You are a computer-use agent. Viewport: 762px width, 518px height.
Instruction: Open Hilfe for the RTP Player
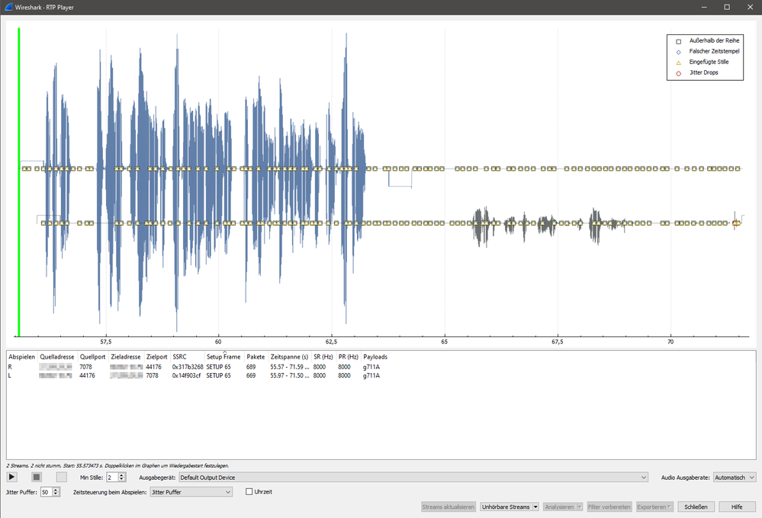point(737,507)
